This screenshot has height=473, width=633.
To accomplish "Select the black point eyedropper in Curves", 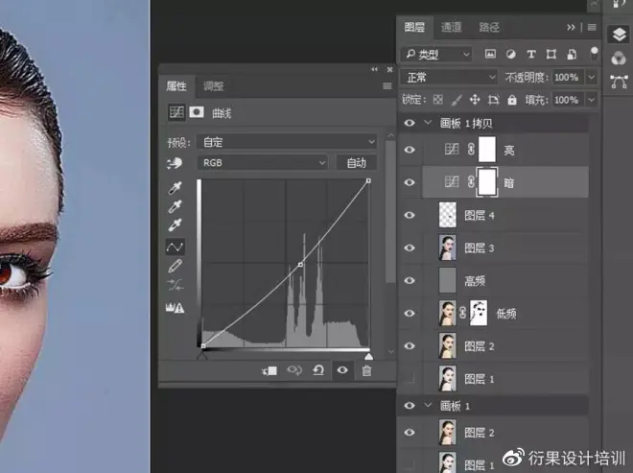I will coord(175,188).
